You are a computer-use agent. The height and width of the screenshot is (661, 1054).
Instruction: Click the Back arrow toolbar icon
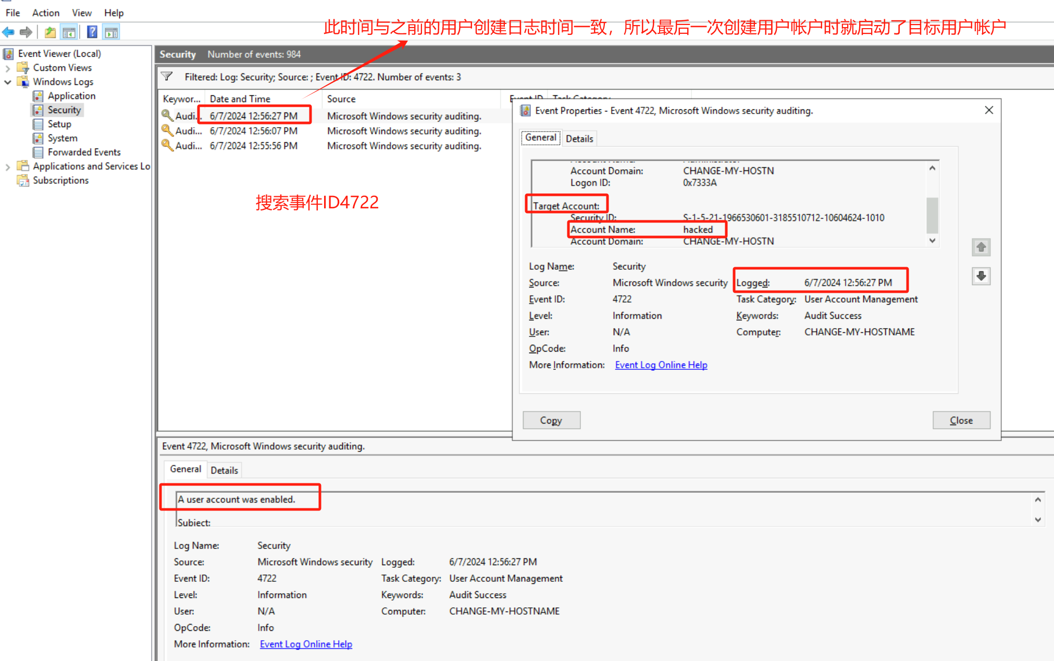(x=8, y=32)
